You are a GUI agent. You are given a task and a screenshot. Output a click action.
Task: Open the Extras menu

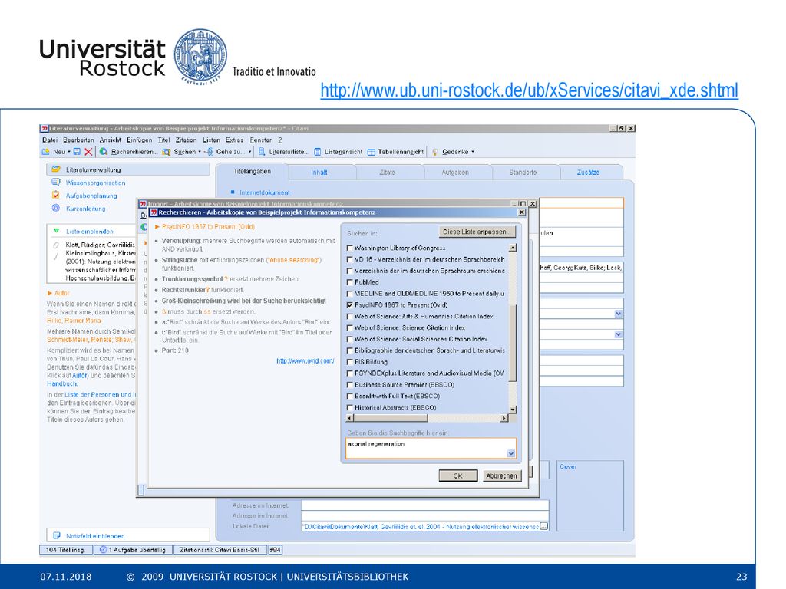(234, 140)
